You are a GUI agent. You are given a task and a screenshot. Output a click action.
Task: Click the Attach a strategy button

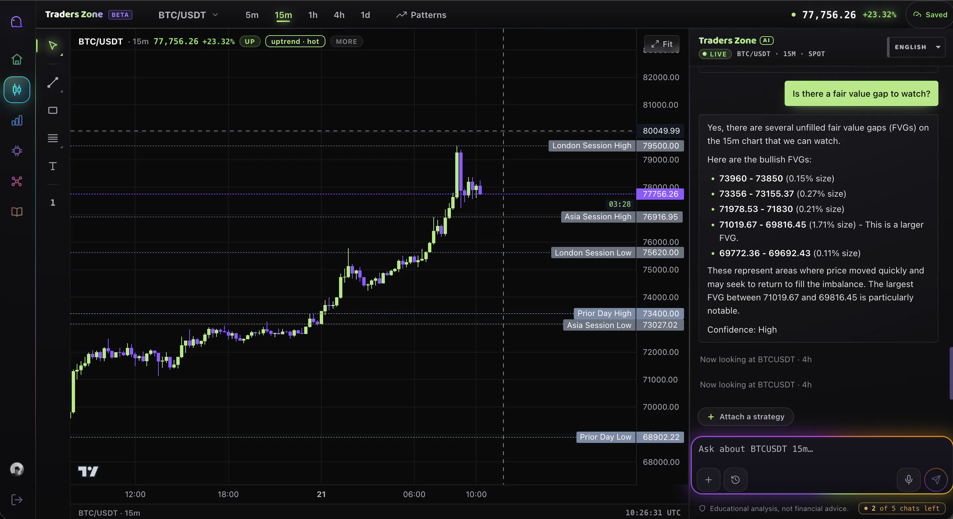click(746, 416)
